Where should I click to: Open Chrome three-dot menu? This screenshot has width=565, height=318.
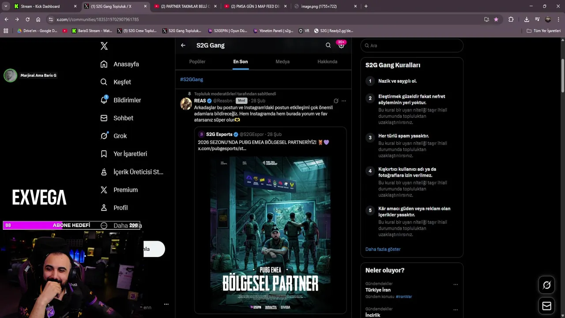tap(558, 19)
